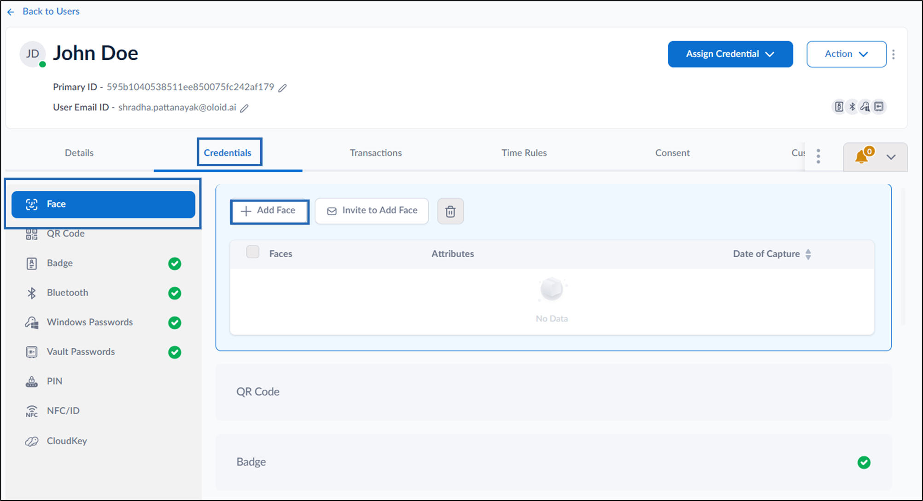Click the badge credential icon in header
The height and width of the screenshot is (501, 923).
point(839,107)
